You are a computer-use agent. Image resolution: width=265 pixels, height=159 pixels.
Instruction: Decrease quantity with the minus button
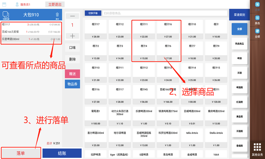72,16
